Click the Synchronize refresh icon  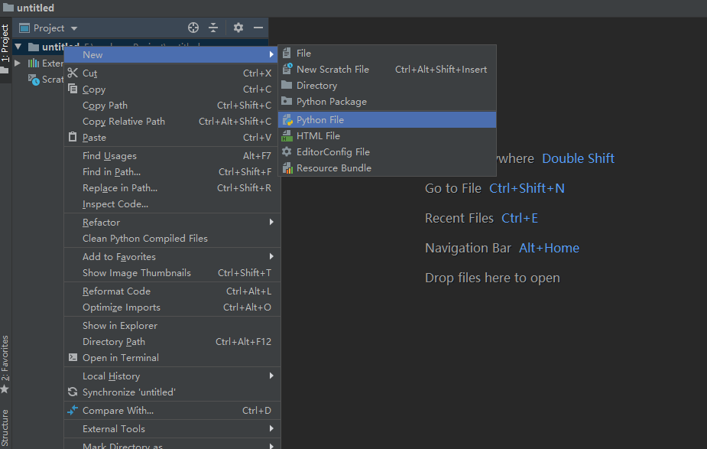(x=73, y=392)
